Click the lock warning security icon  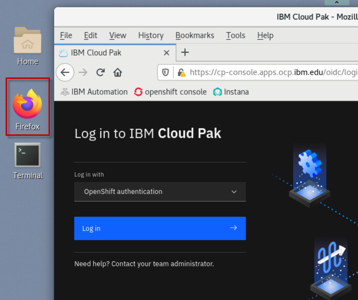181,72
